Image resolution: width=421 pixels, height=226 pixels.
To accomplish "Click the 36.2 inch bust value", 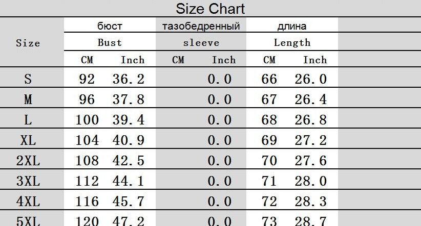I will click(128, 79).
